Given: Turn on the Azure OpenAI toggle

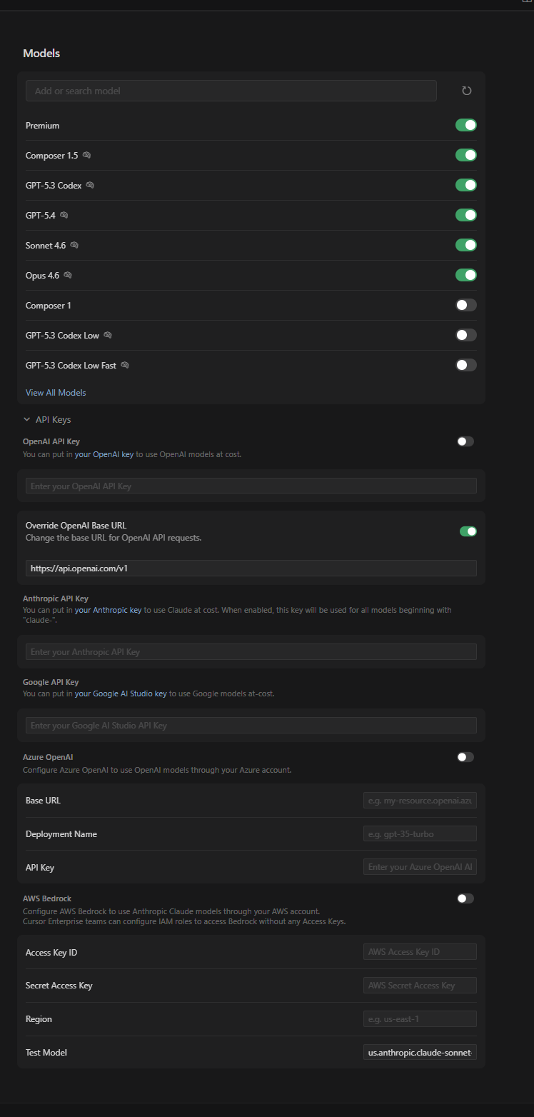Looking at the screenshot, I should pyautogui.click(x=465, y=757).
